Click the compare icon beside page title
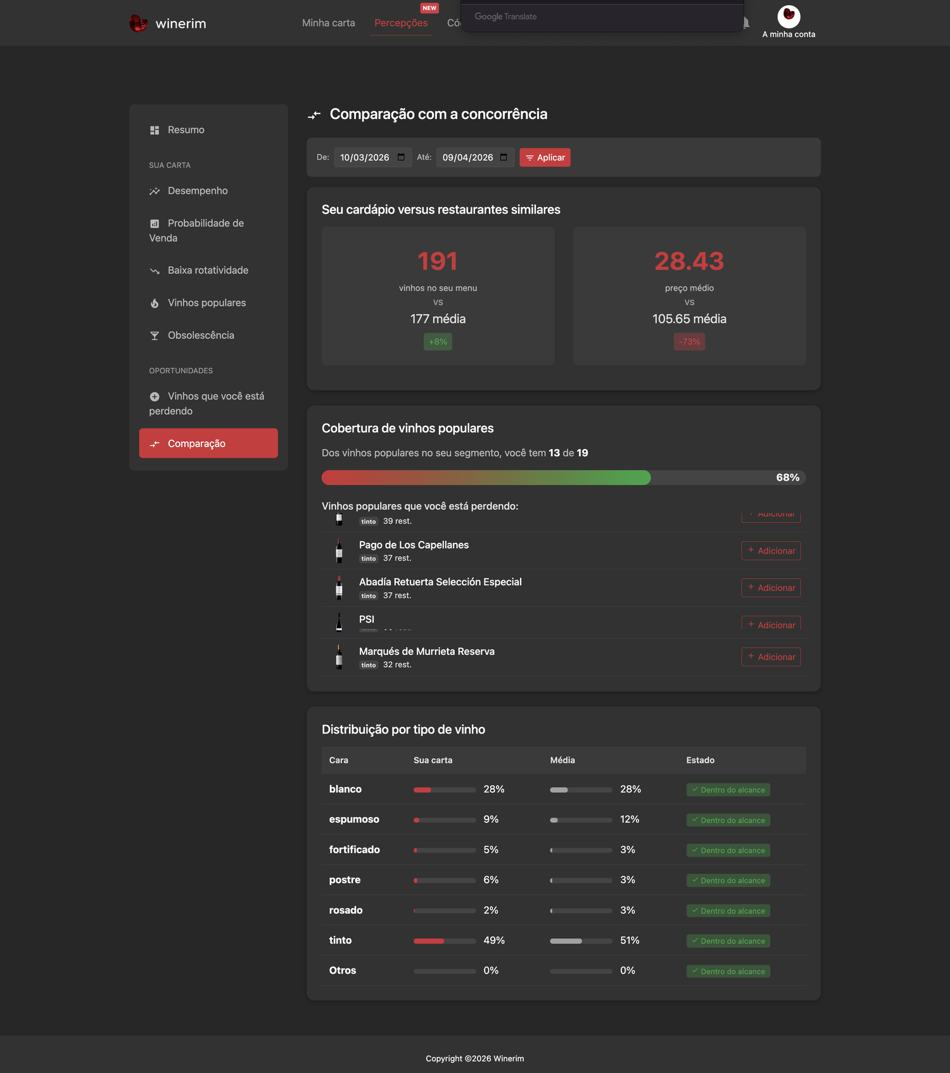Screen dimensions: 950x1073 pyautogui.click(x=314, y=115)
